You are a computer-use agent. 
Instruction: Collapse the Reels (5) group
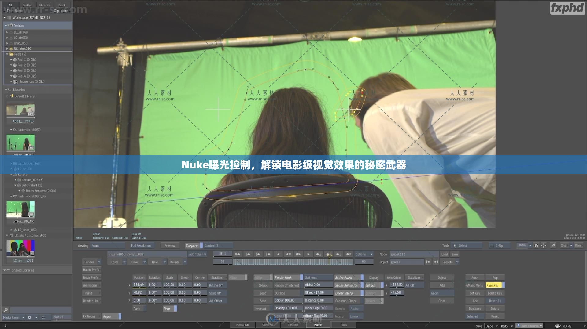click(x=7, y=54)
